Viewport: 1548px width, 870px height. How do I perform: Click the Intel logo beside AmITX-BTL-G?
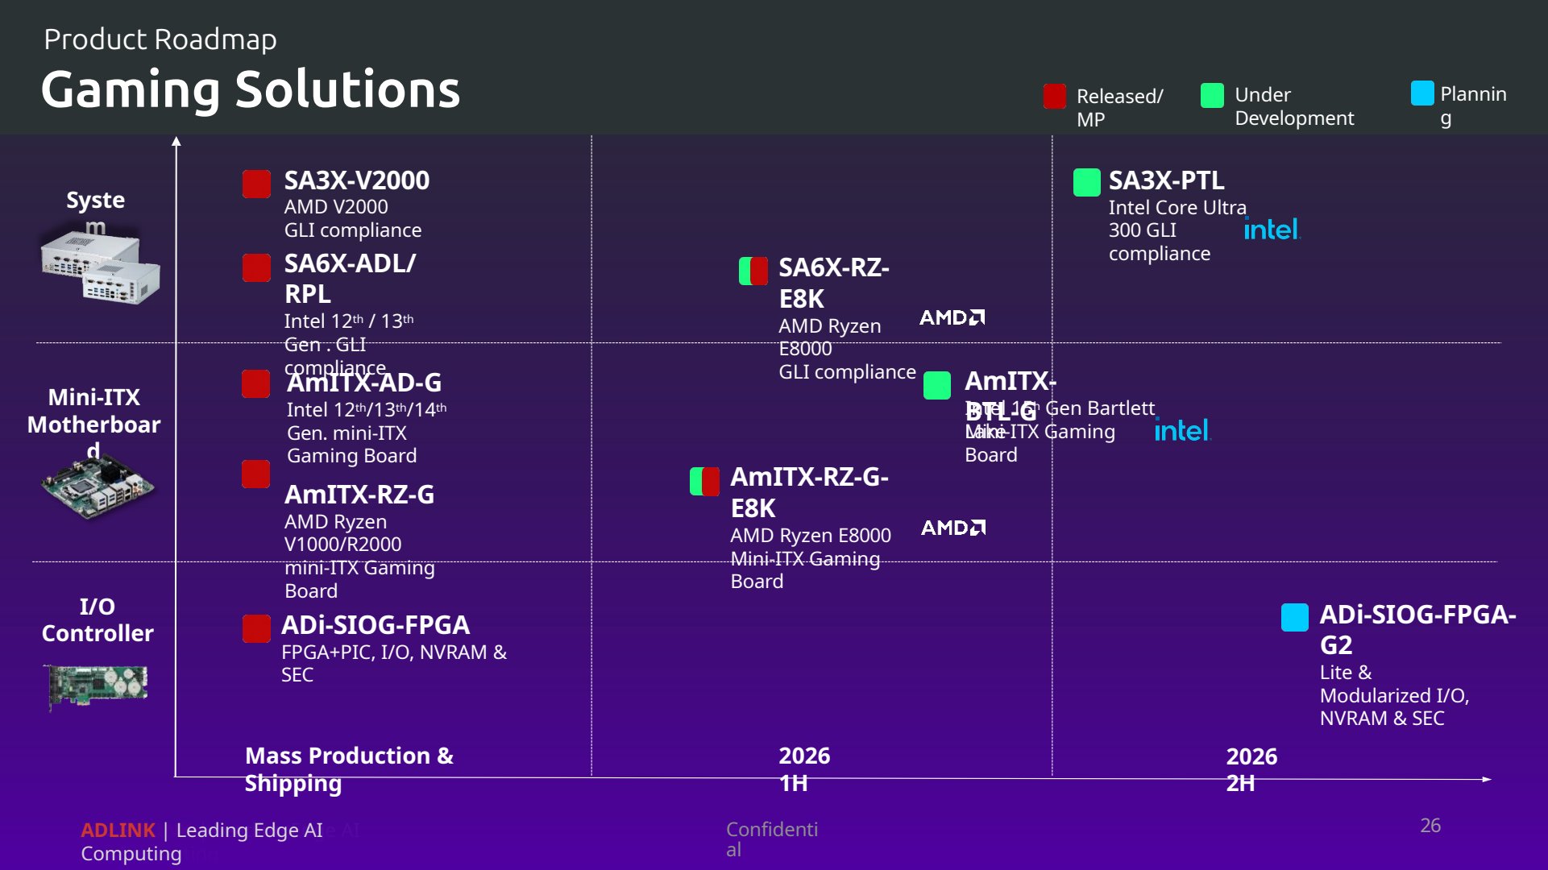(1182, 430)
